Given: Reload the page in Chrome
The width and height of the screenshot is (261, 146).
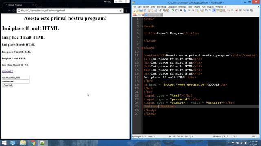Looking at the screenshot, I should pyautogui.click(x=13, y=11).
